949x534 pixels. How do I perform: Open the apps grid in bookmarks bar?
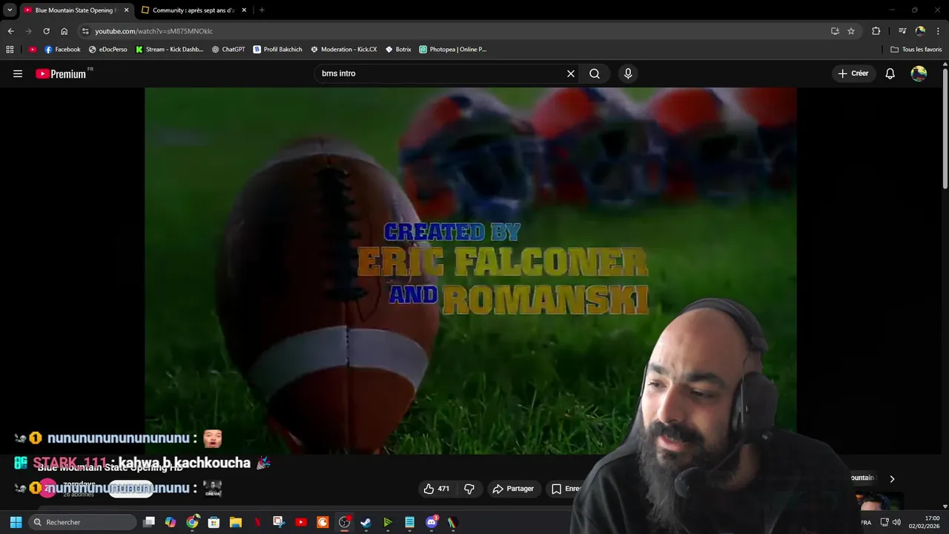point(10,50)
